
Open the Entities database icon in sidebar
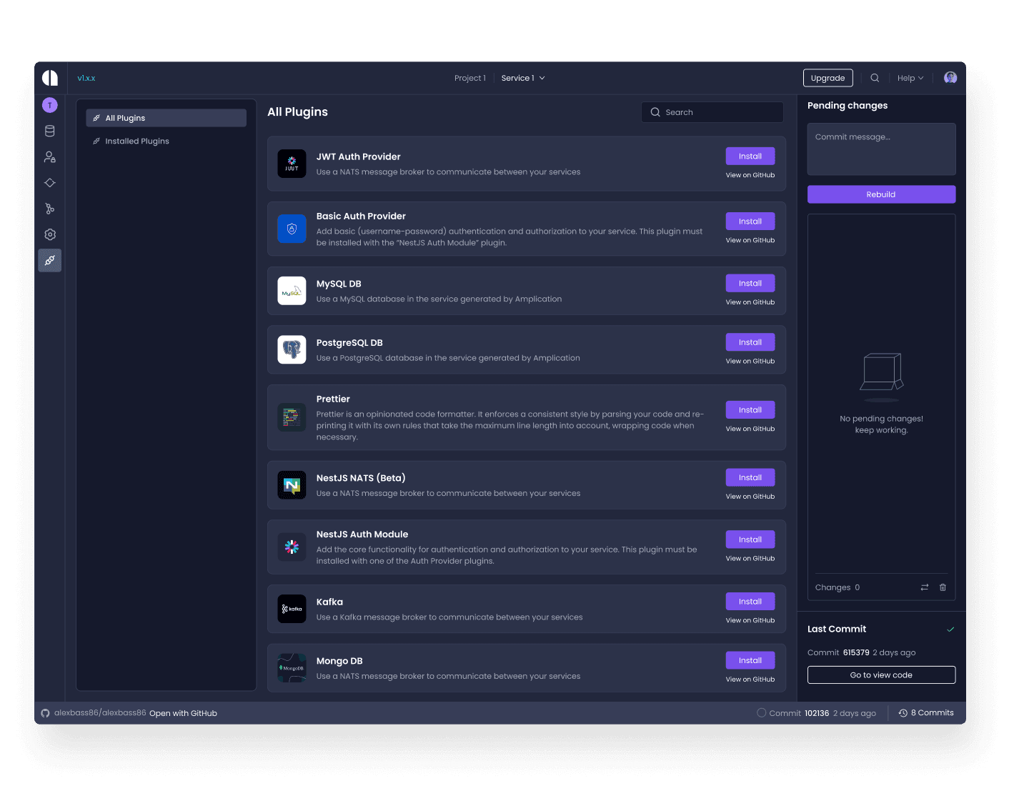[x=50, y=131]
